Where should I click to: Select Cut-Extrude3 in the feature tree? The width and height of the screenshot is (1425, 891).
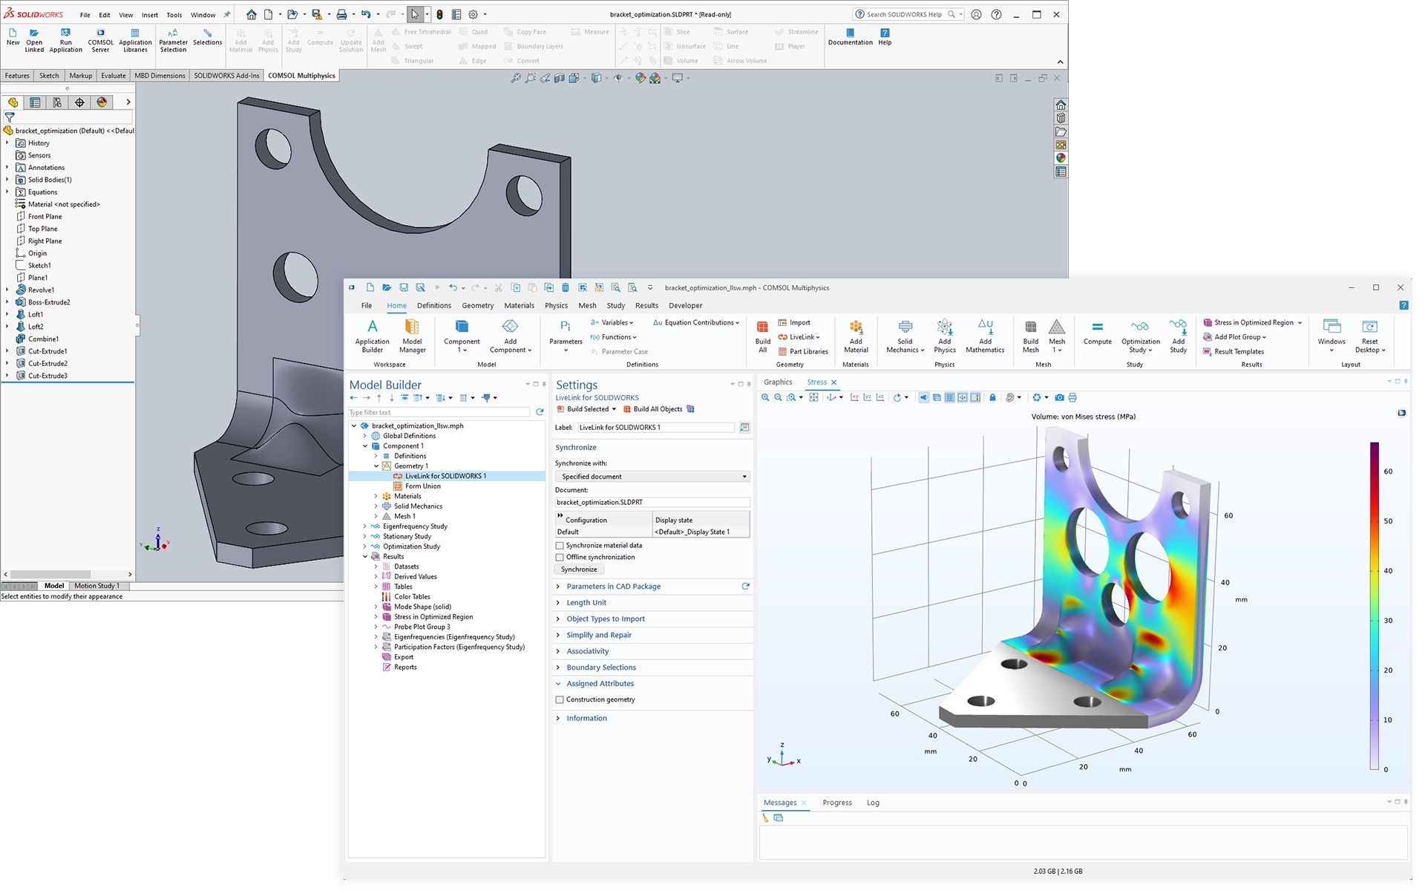click(47, 376)
